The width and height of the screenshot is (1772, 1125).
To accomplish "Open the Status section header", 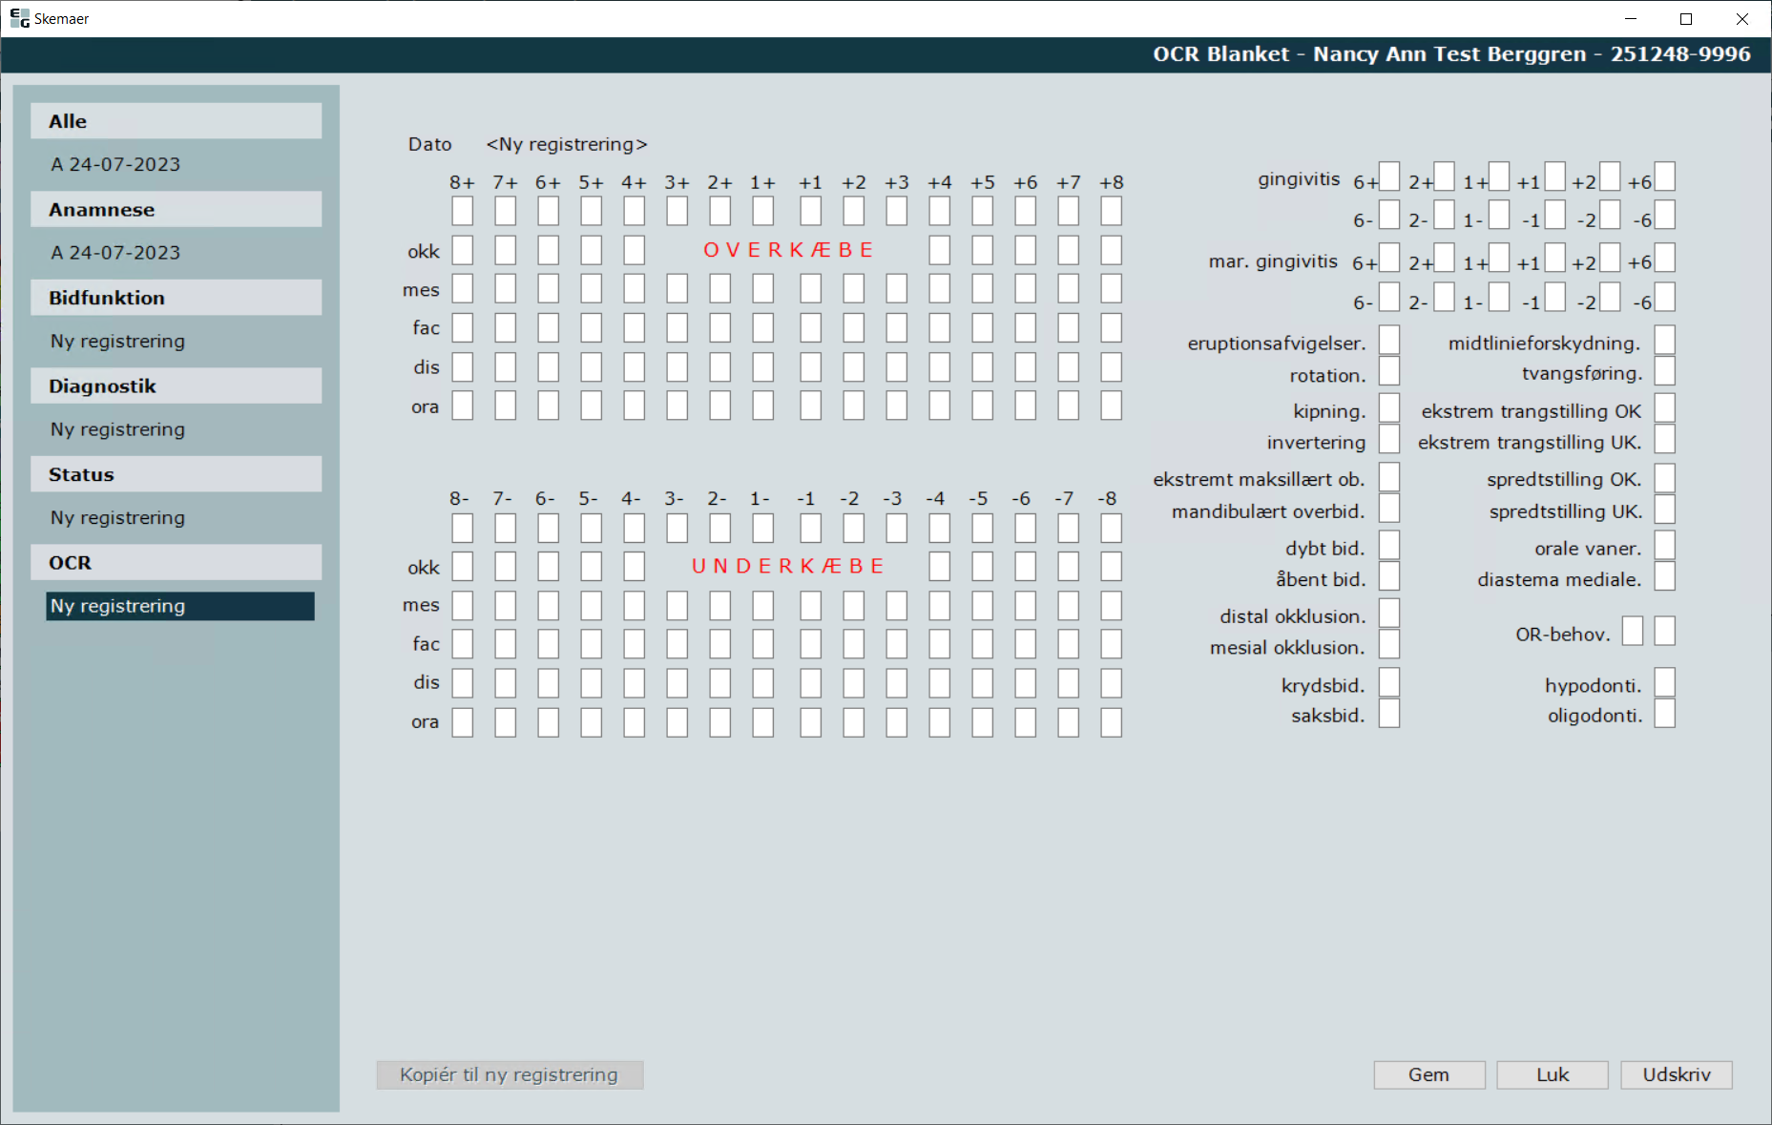I will click(x=176, y=474).
